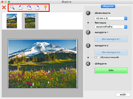Open the A3 (A4 x 2) size dropdown
133x99 pixels.
[x=111, y=18]
